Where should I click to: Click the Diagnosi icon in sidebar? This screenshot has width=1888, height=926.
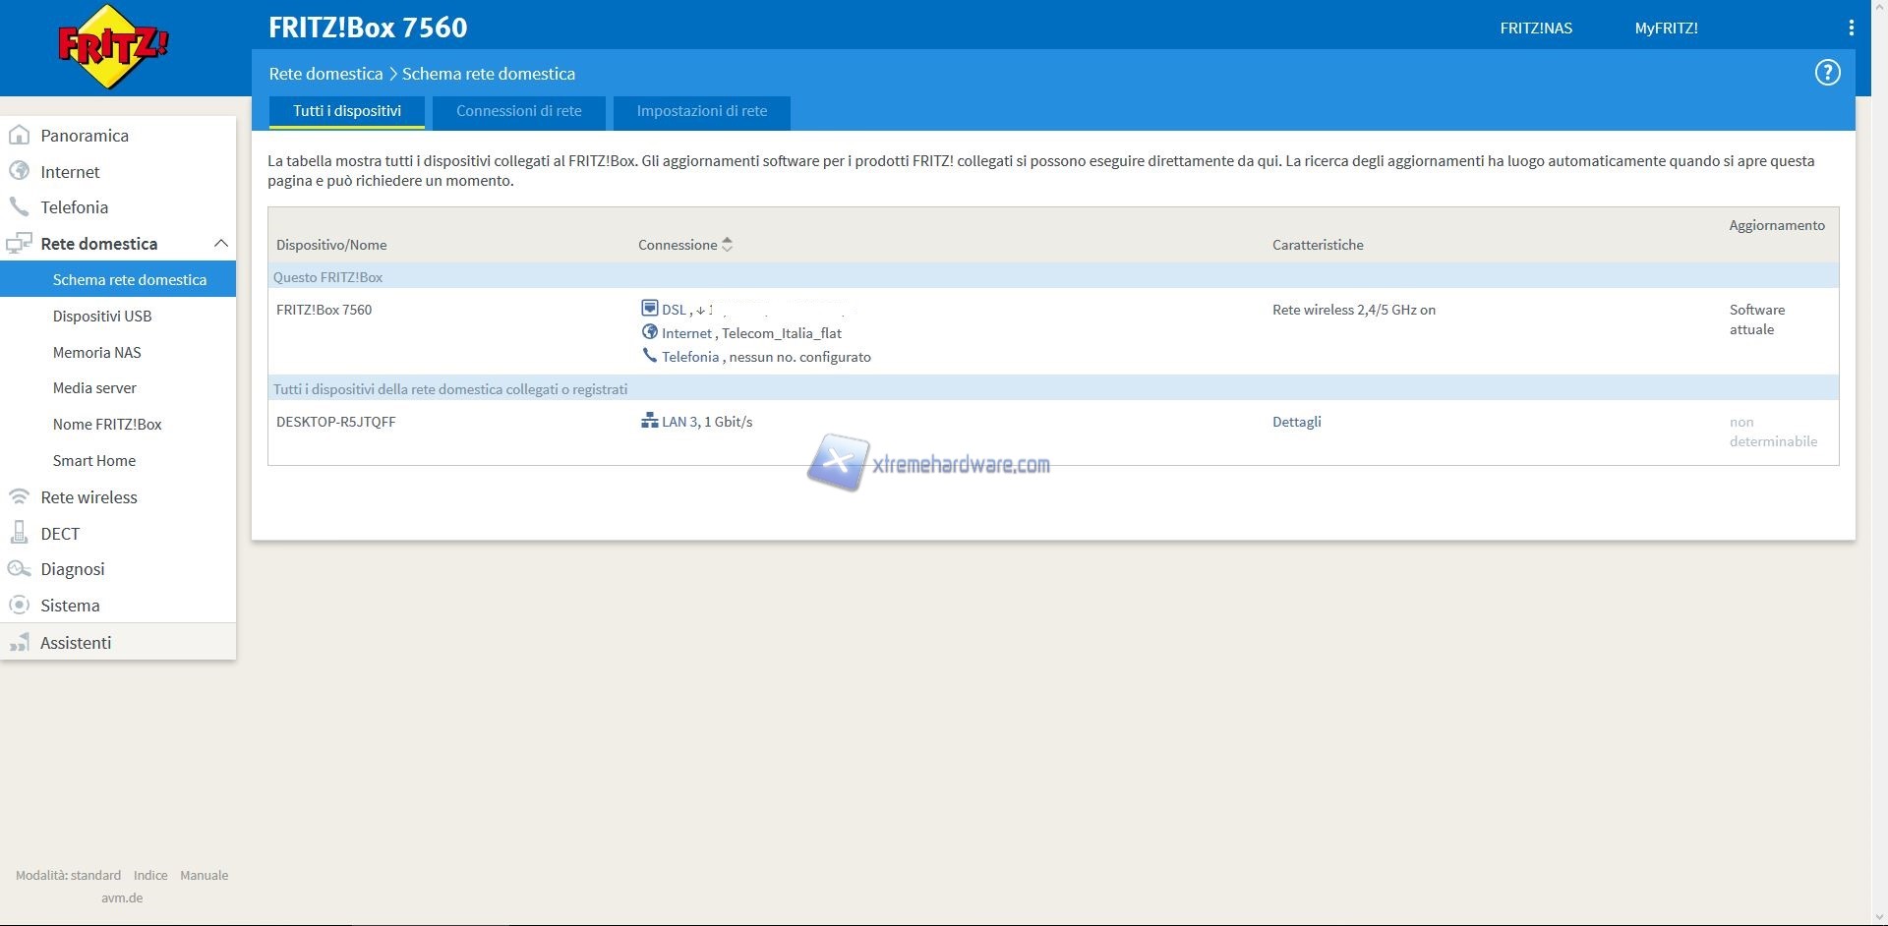(x=19, y=569)
